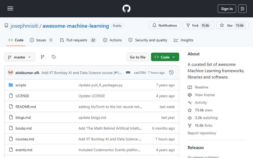
Task: Open alokkumar-afk author link
Action: point(27,73)
